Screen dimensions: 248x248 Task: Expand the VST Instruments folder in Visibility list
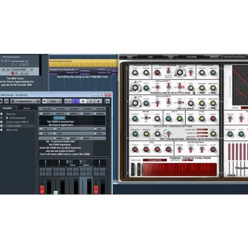tap(7, 118)
